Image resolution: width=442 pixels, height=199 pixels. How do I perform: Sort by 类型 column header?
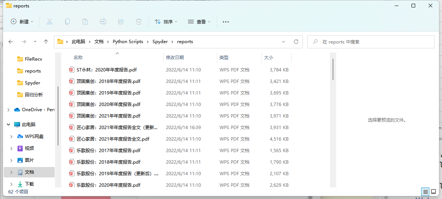(224, 57)
